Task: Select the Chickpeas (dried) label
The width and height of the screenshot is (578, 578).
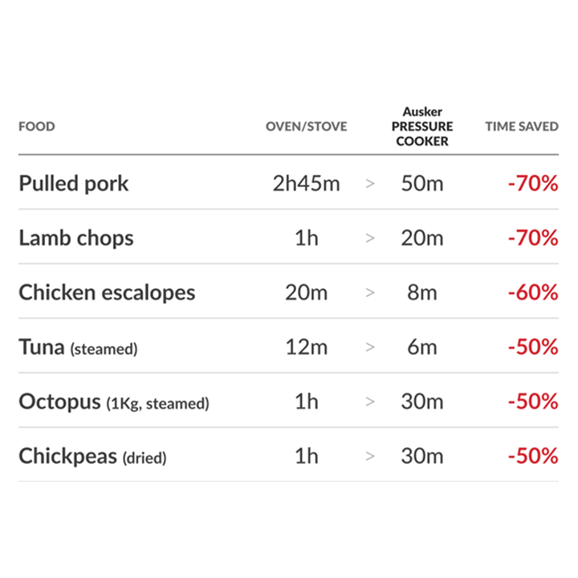Action: (x=92, y=457)
